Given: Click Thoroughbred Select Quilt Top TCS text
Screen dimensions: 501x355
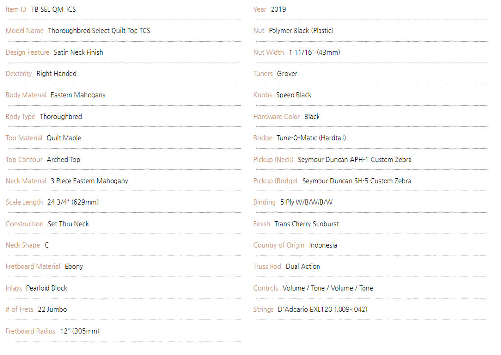Looking at the screenshot, I should [99, 31].
